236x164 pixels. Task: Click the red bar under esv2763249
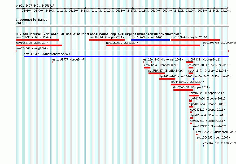195,40
